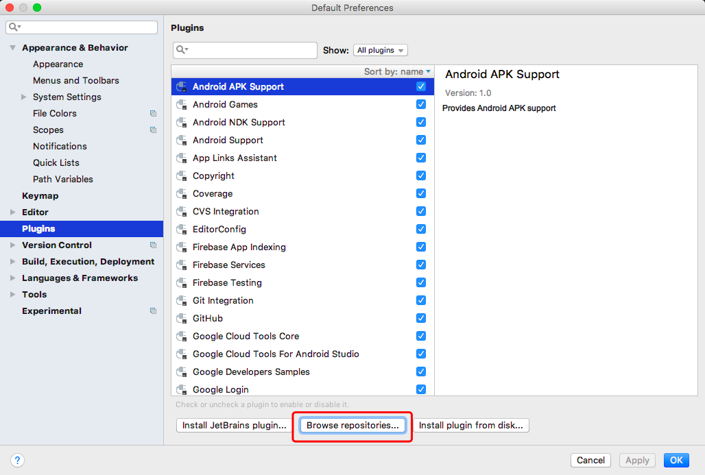Collapse the Appearance & Behavior section
The image size is (705, 475).
[x=12, y=47]
